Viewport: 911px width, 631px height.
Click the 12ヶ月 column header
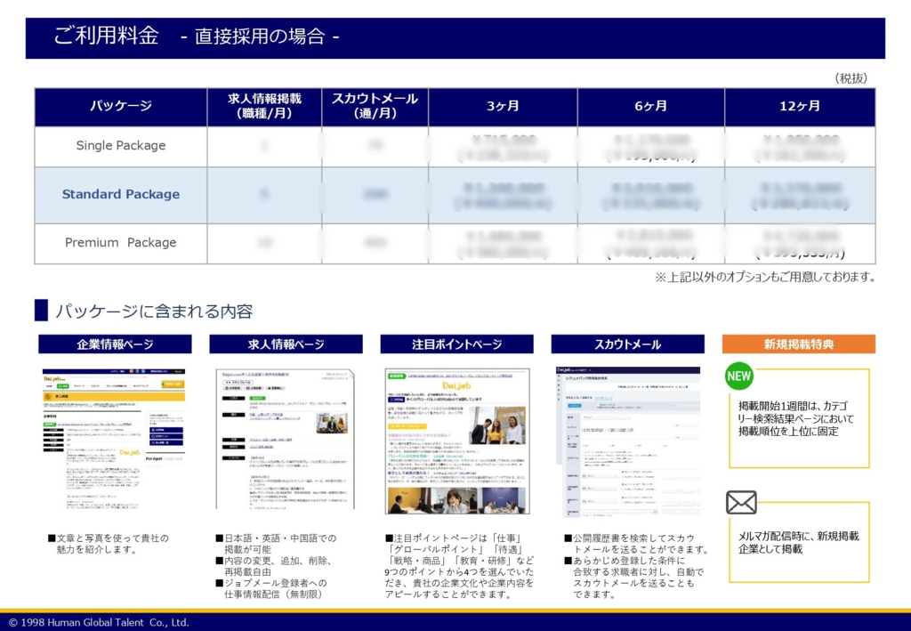point(799,107)
